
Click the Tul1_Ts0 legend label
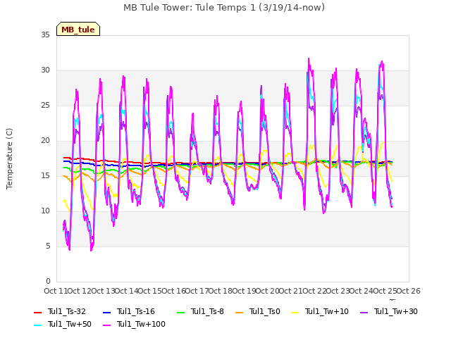(265, 311)
